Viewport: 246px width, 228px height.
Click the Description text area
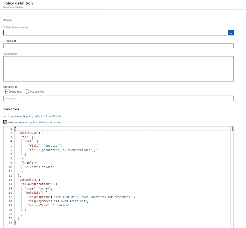click(x=118, y=69)
